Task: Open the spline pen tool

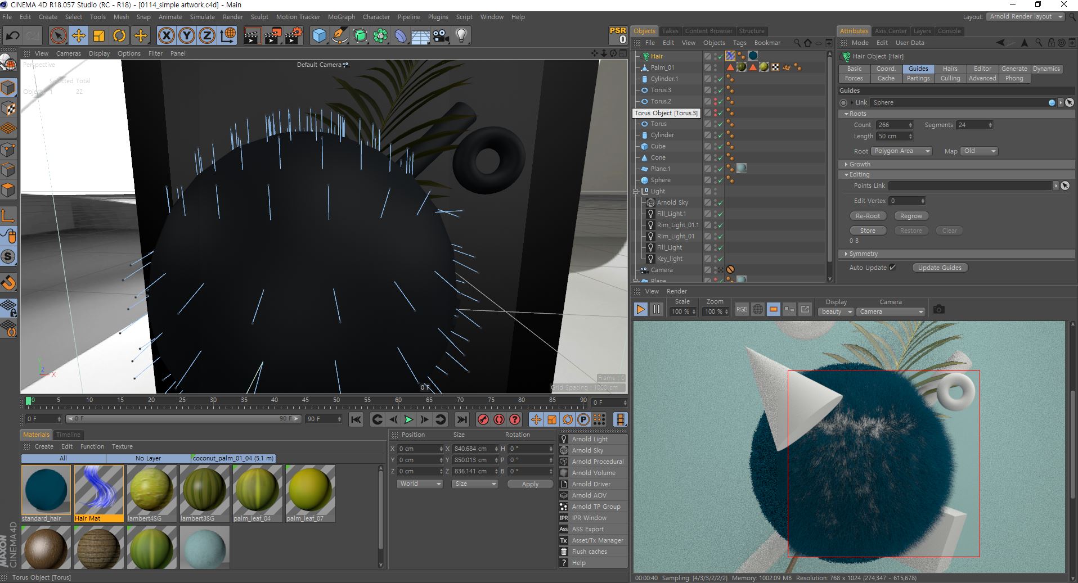Action: (x=340, y=36)
